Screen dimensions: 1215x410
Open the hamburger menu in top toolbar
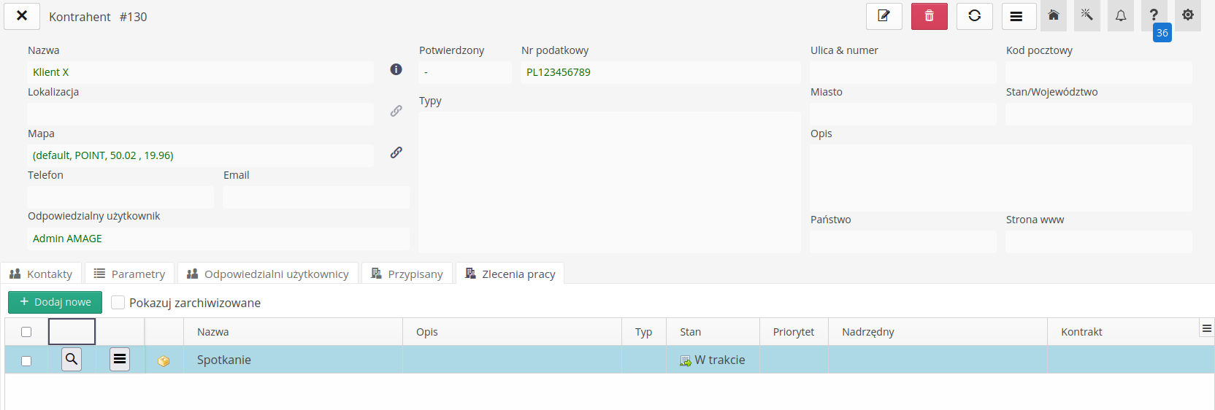coord(1016,16)
